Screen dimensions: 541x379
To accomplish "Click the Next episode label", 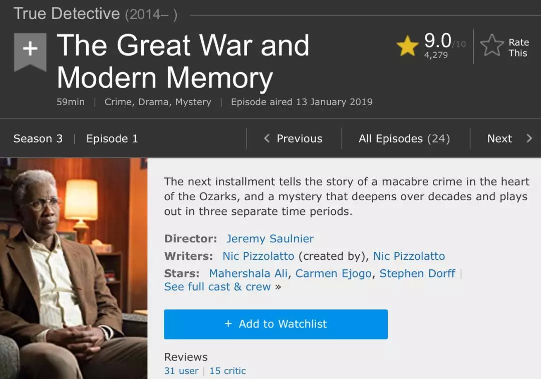I will tap(499, 139).
